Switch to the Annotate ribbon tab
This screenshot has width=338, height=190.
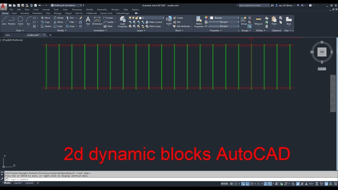pos(25,13)
